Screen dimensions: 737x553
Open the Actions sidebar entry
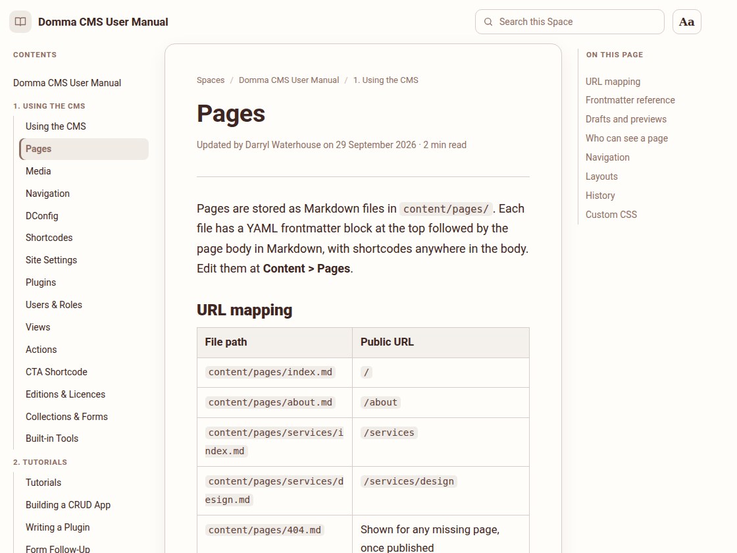[41, 350]
